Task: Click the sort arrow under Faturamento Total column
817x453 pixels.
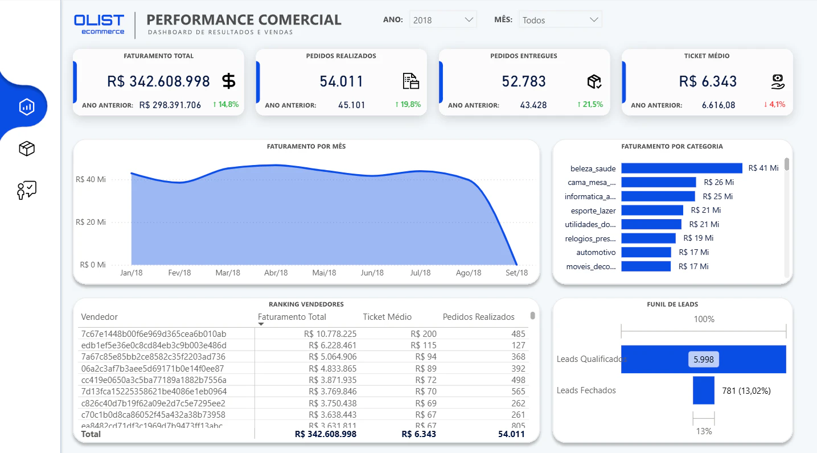Action: (x=261, y=324)
